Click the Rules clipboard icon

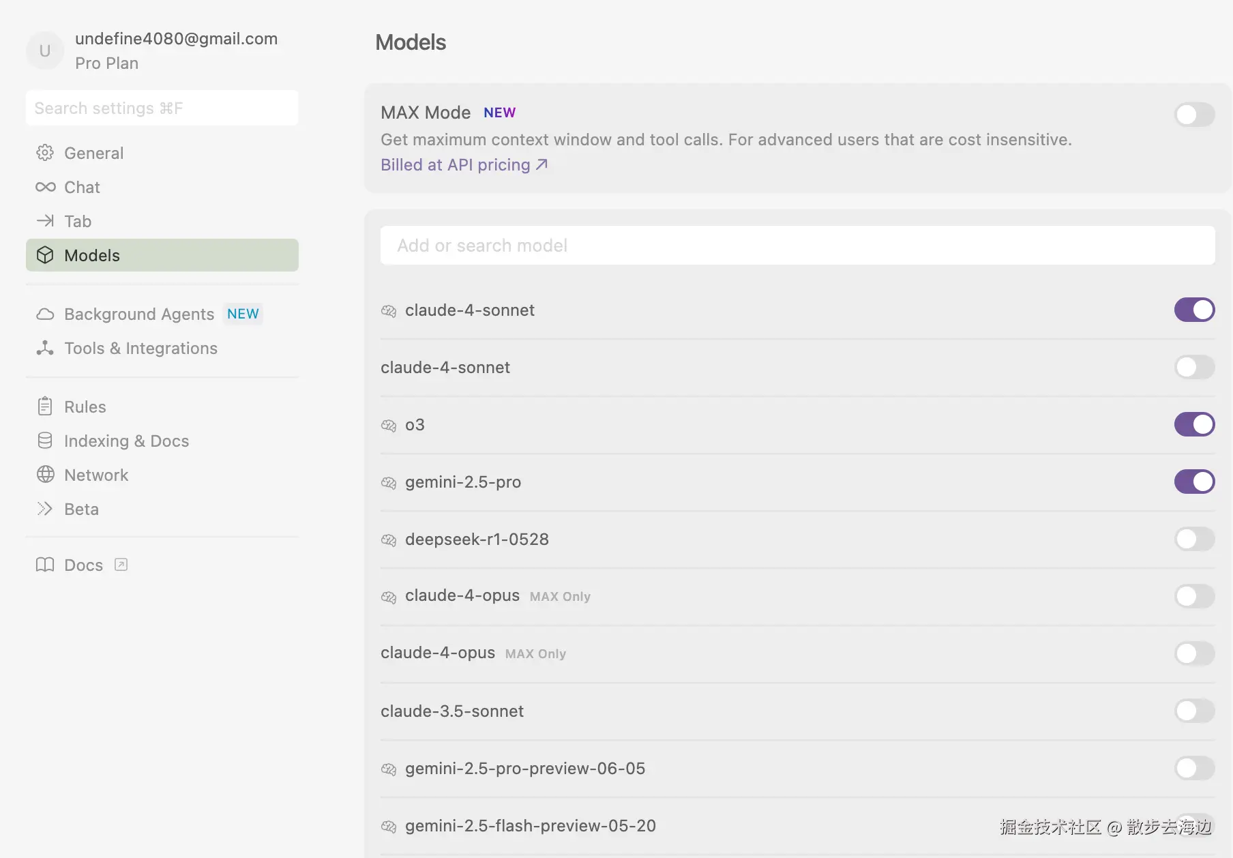[45, 406]
